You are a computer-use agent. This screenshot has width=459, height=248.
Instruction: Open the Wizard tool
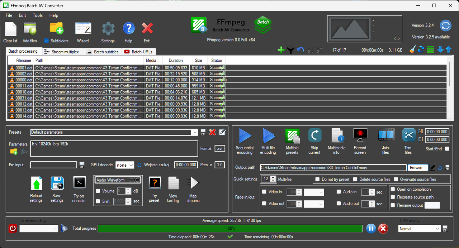point(83,29)
